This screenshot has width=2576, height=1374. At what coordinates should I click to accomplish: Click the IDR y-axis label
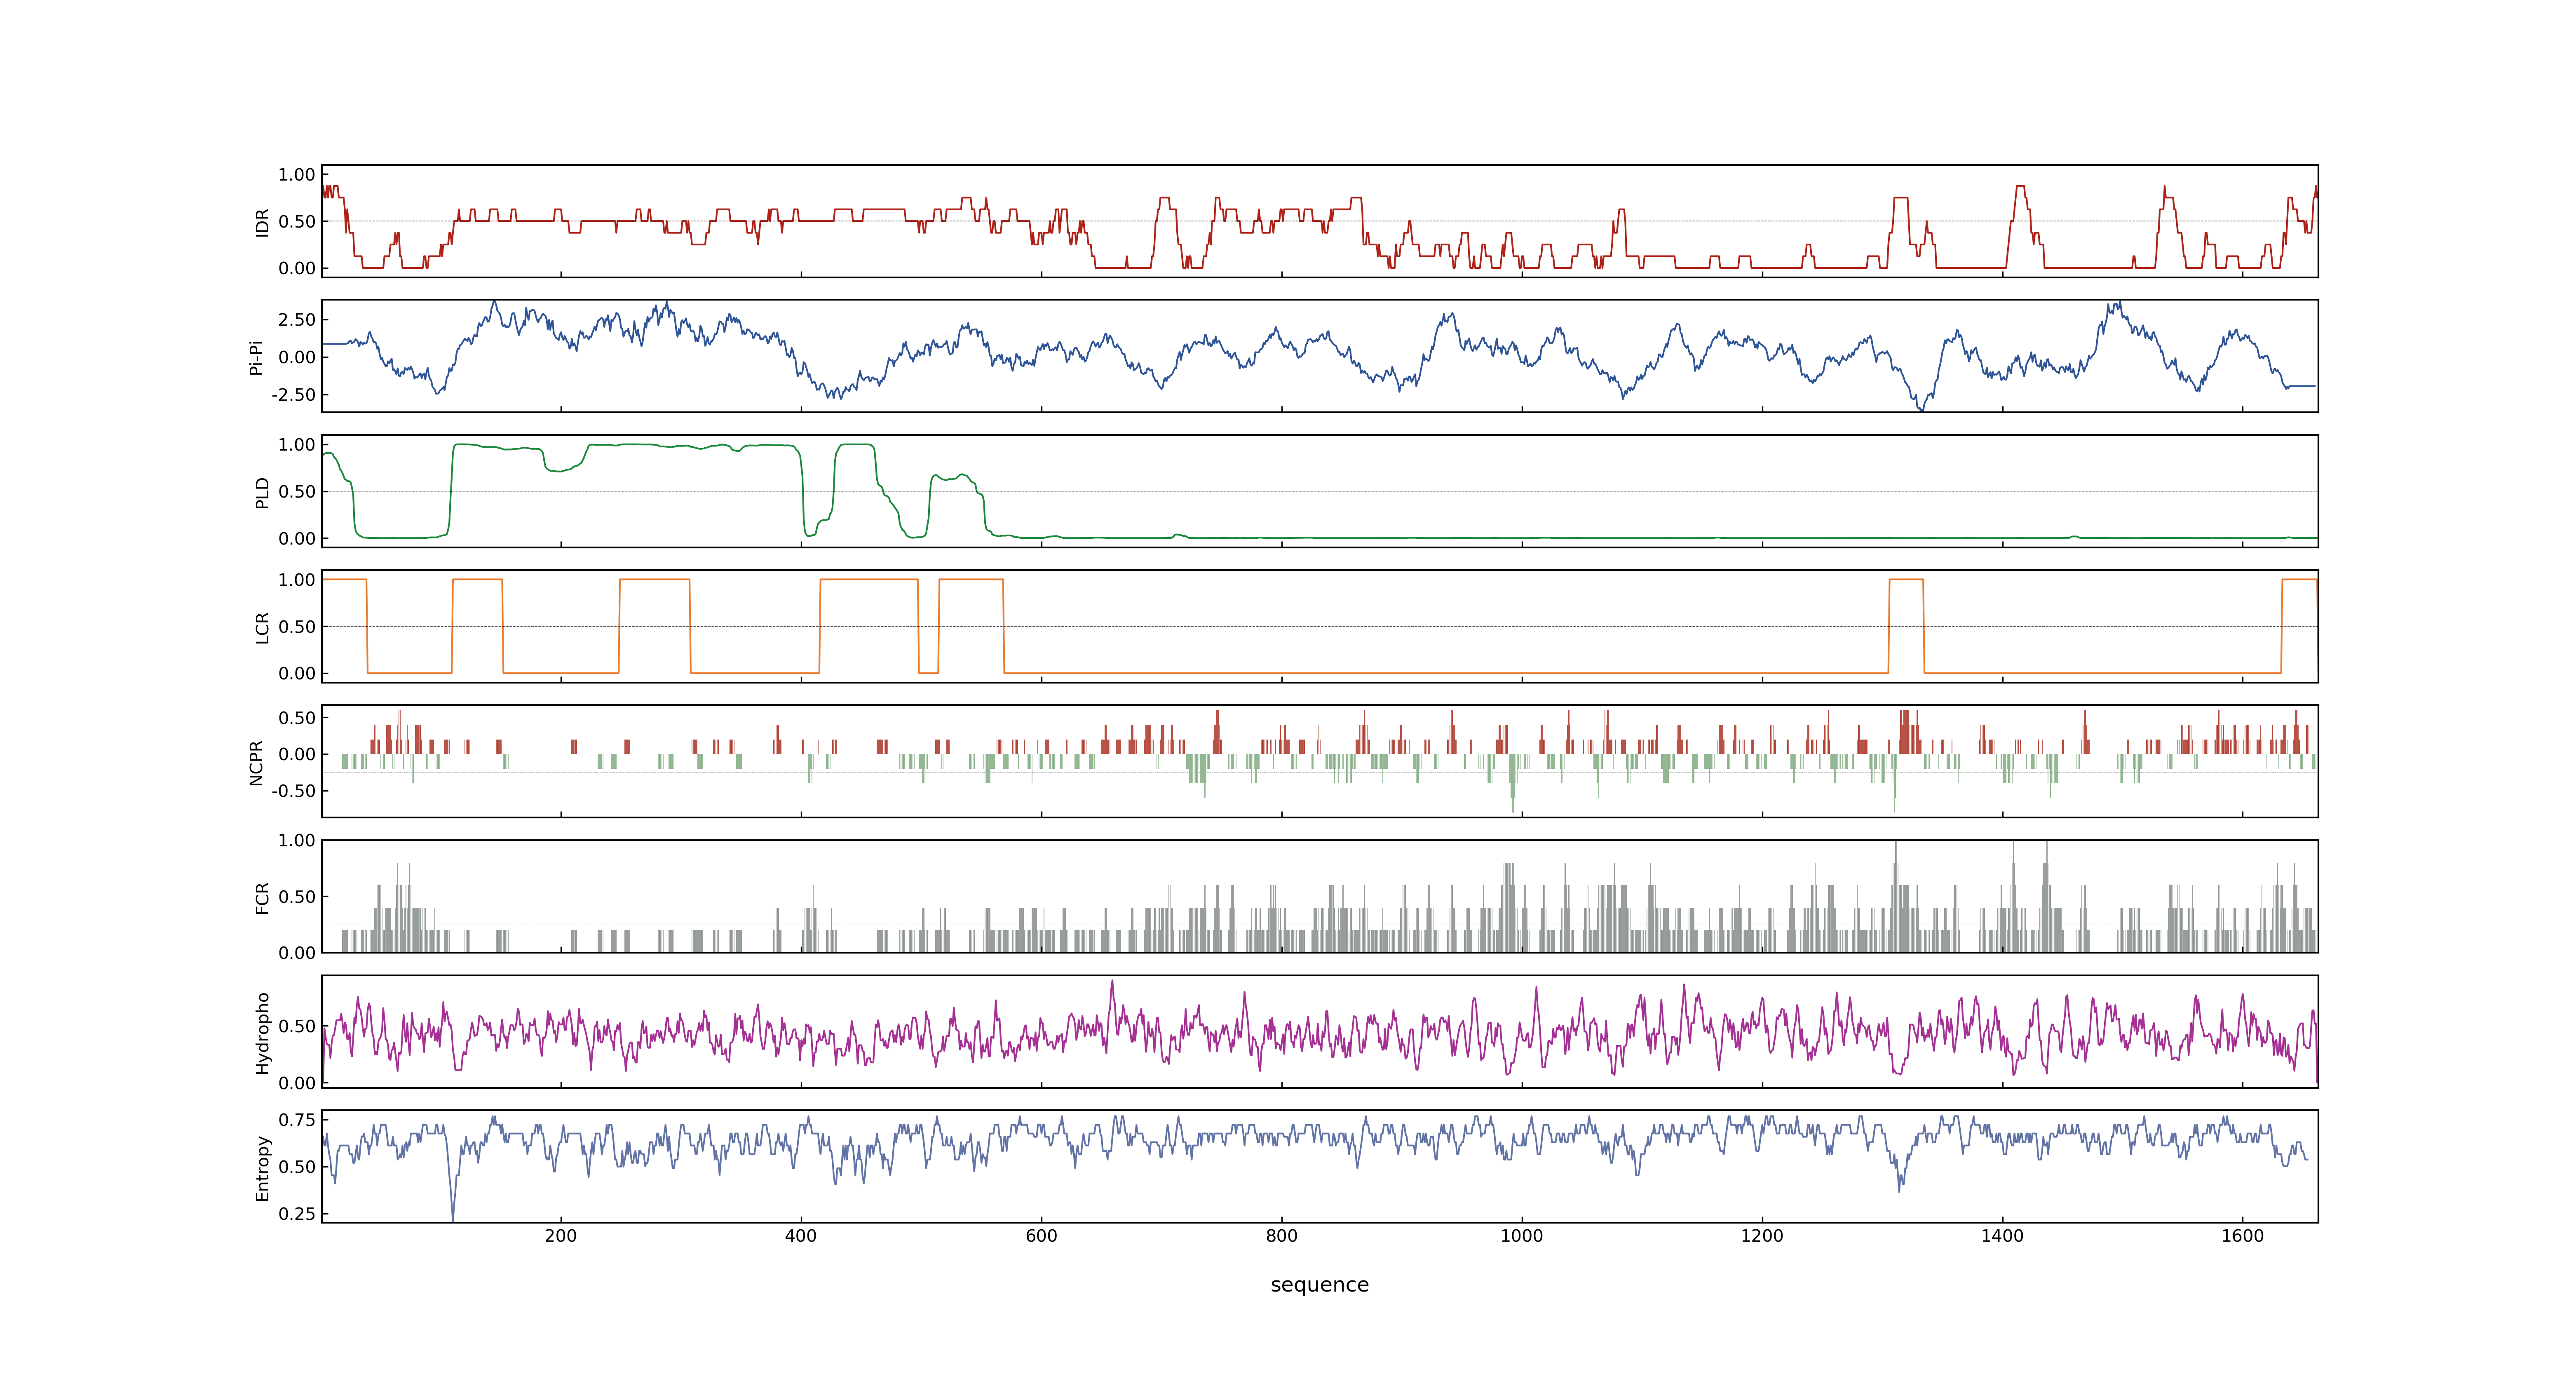pyautogui.click(x=262, y=222)
